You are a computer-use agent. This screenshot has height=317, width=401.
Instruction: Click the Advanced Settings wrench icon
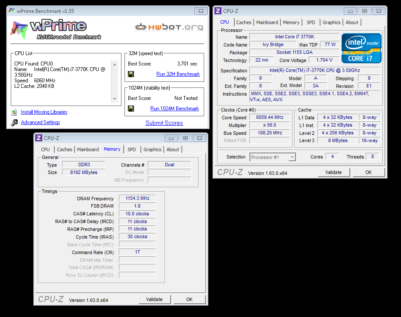[x=14, y=122]
